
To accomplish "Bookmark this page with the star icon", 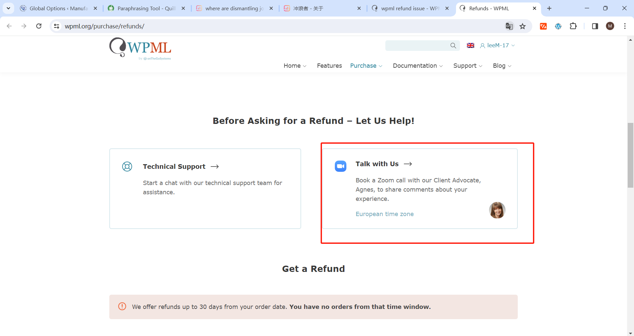I will tap(522, 26).
